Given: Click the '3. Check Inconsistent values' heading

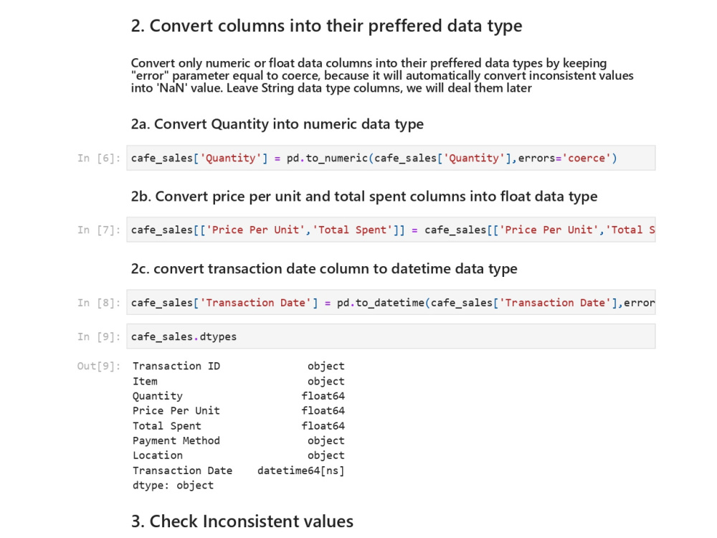Looking at the screenshot, I should coord(242,521).
